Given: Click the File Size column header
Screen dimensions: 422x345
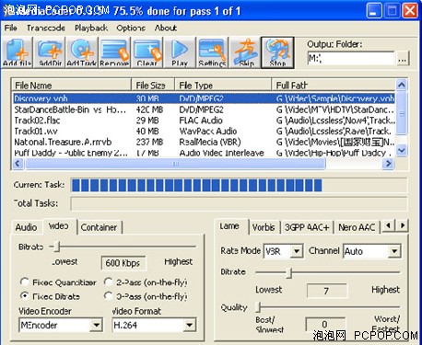Looking at the screenshot, I should click(x=153, y=85).
